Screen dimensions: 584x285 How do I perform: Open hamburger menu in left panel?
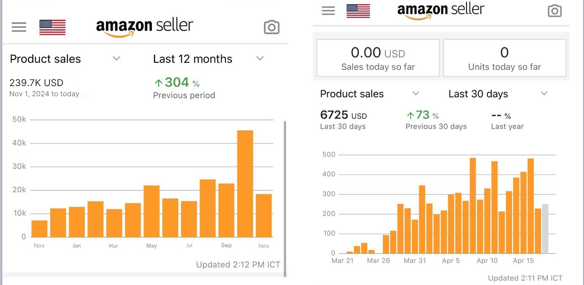pyautogui.click(x=19, y=27)
